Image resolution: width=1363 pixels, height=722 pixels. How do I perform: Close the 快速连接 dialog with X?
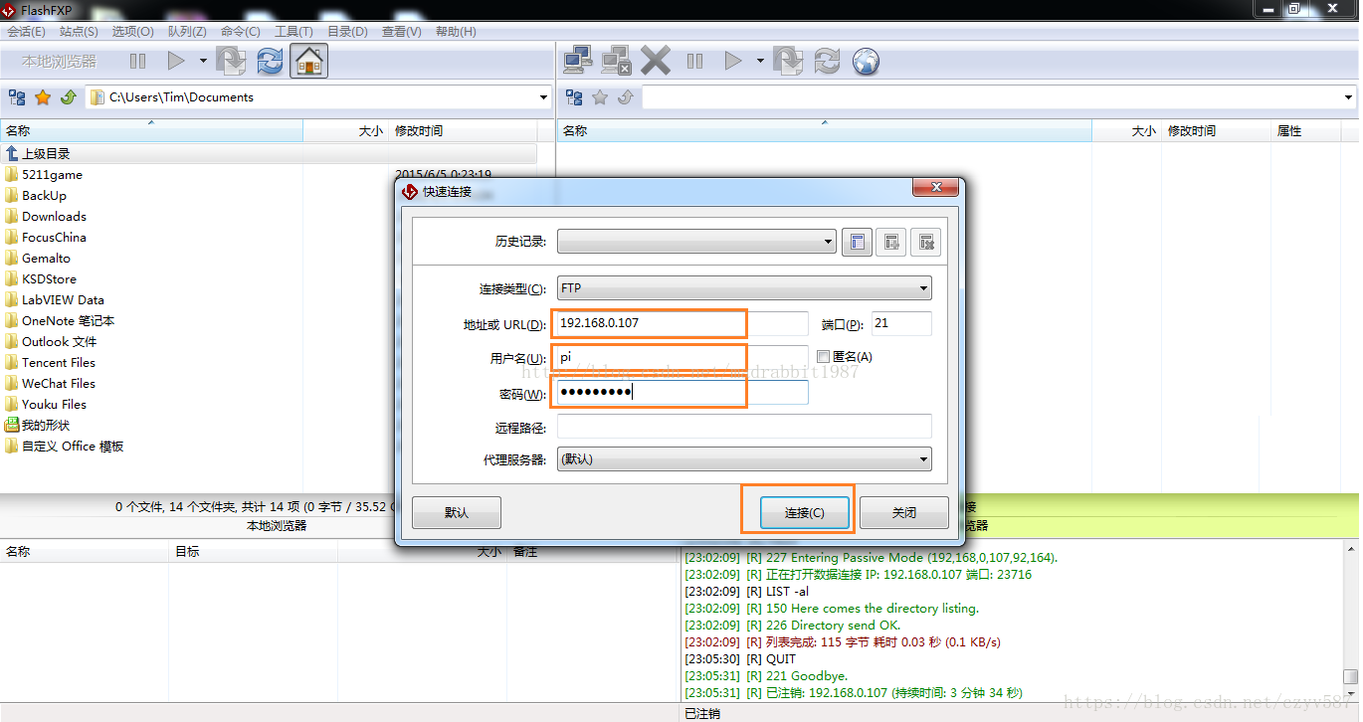click(936, 189)
